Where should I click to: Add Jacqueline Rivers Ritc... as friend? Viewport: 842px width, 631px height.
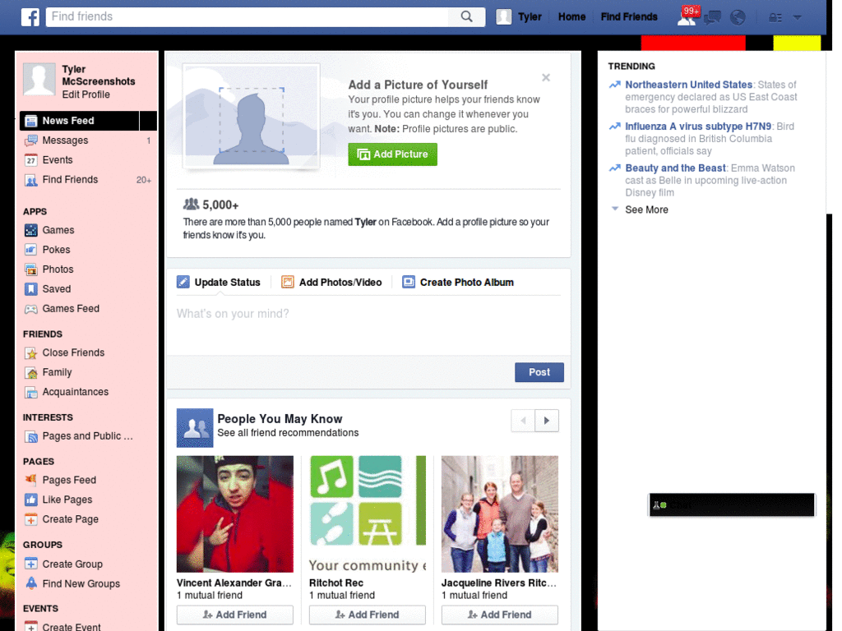499,615
